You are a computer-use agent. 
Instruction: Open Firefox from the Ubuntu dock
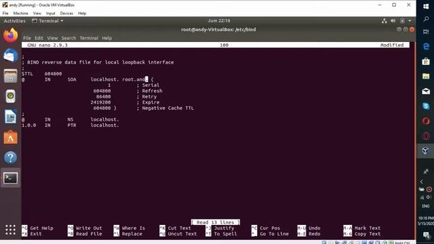[11, 35]
